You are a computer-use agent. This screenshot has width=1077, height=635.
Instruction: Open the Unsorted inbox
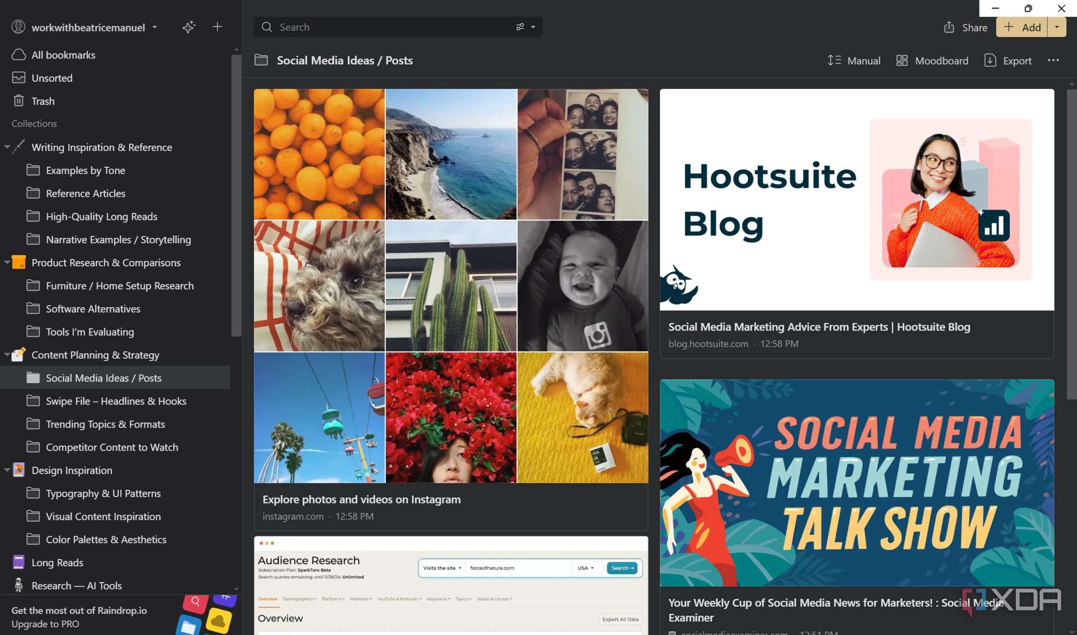pos(115,78)
